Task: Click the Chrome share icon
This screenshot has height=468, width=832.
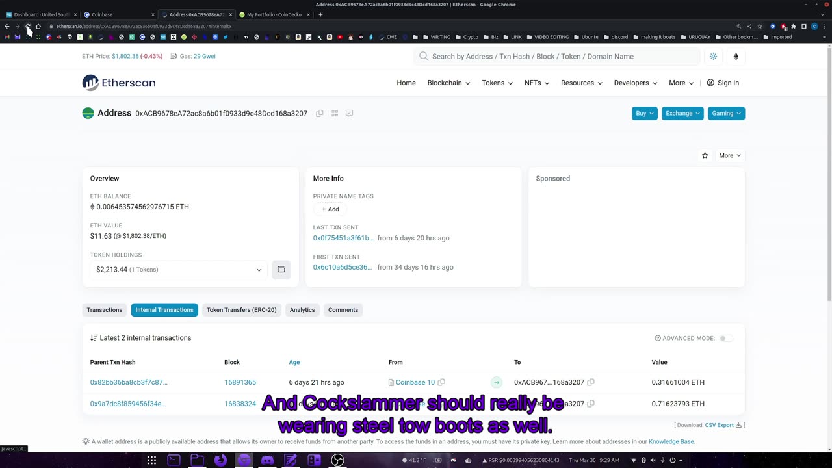Action: (749, 27)
